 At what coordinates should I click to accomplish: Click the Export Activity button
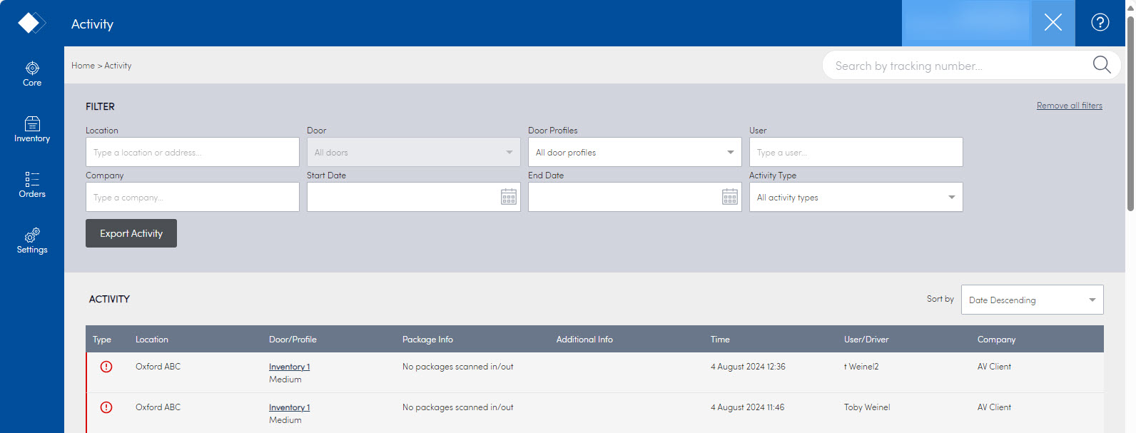131,233
